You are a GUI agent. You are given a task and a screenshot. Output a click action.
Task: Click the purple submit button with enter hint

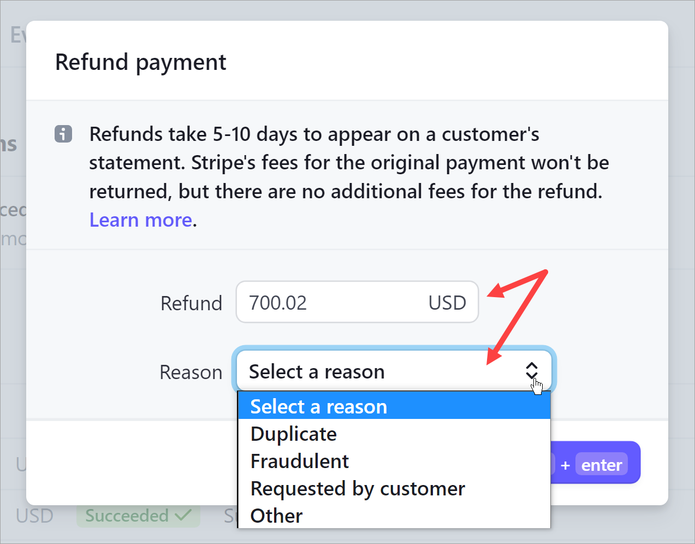pyautogui.click(x=595, y=463)
